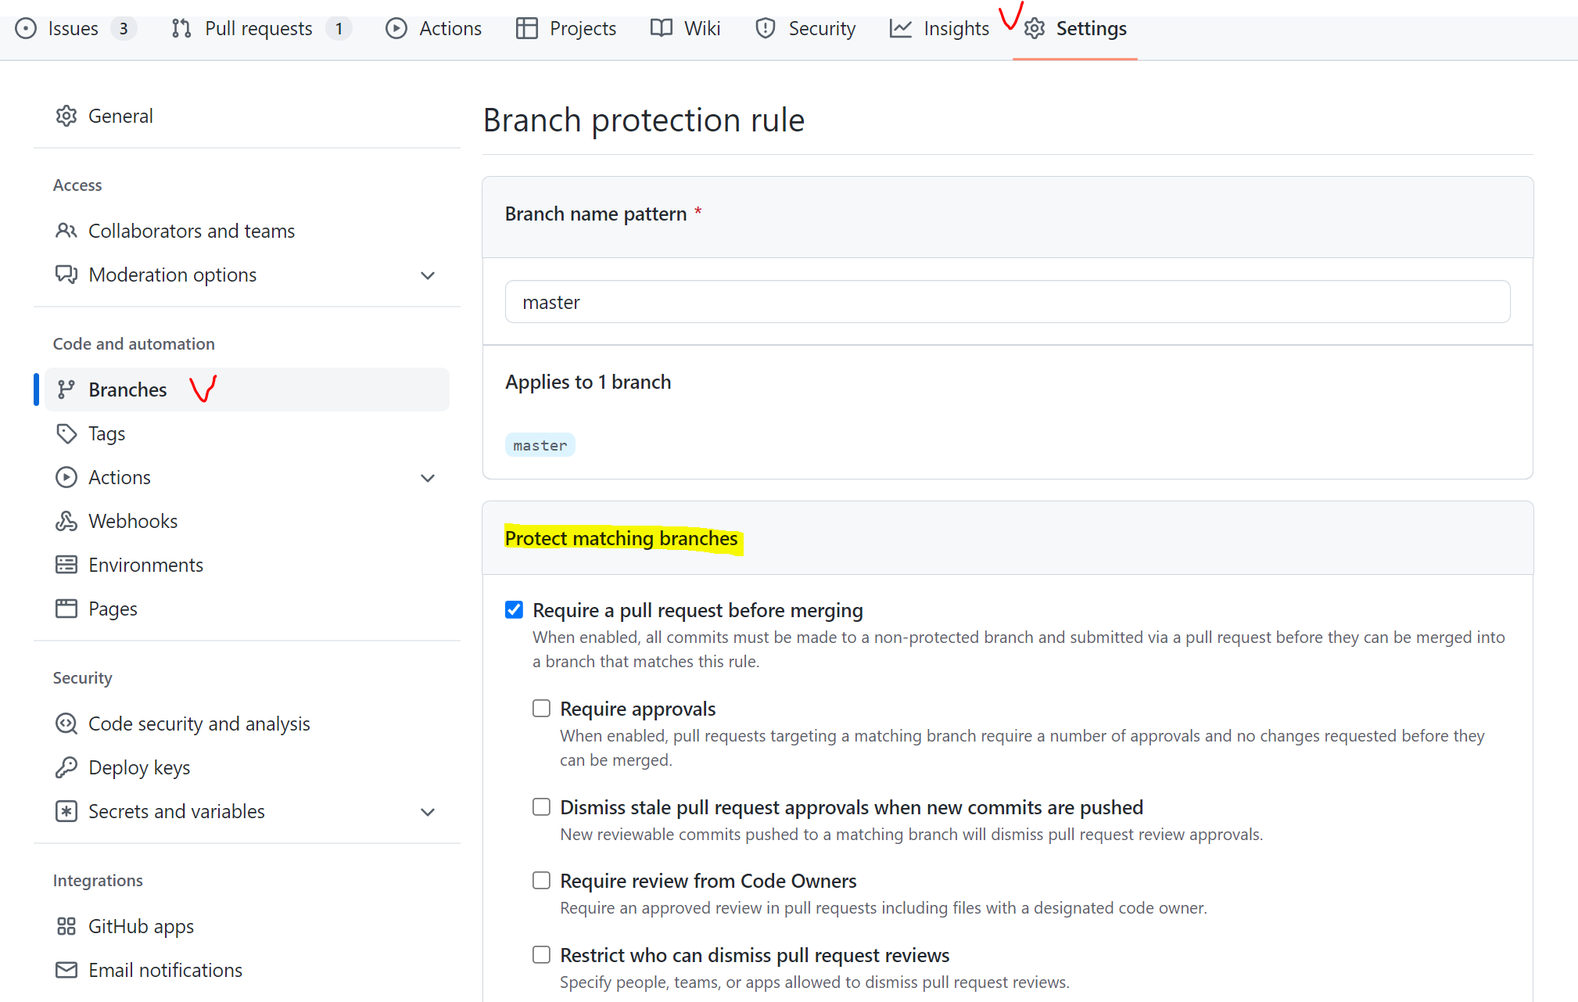Uncheck Require a pull request before merging
The width and height of the screenshot is (1578, 1002).
[x=514, y=609]
